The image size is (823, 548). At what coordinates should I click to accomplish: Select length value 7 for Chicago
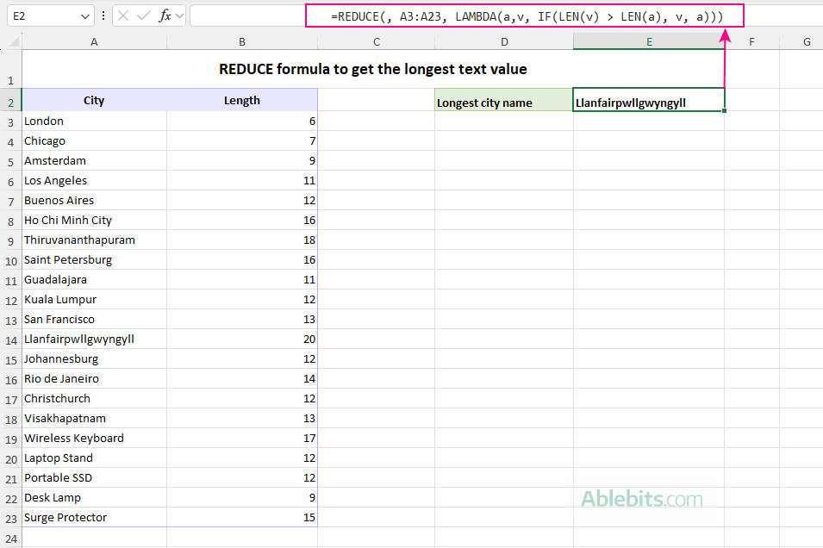[x=242, y=140]
